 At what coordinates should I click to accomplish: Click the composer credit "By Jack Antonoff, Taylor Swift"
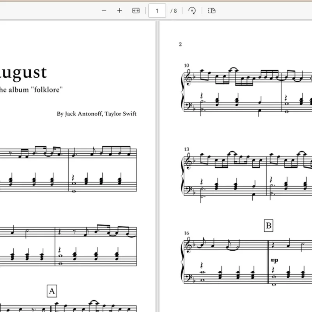point(96,113)
